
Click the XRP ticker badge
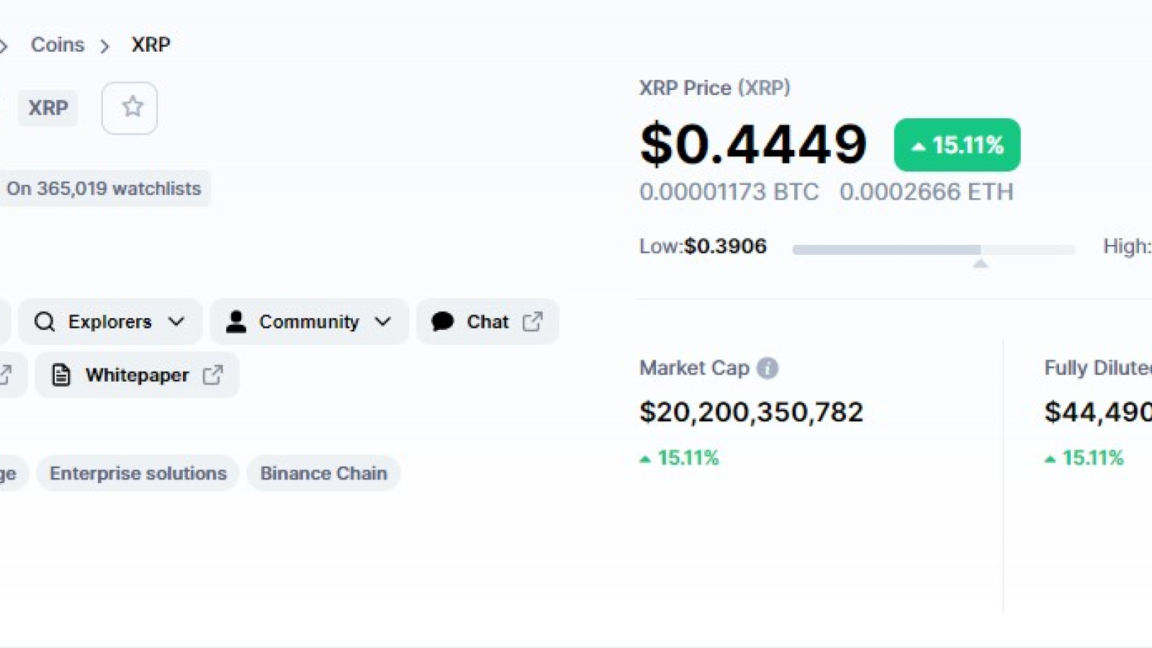coord(48,108)
